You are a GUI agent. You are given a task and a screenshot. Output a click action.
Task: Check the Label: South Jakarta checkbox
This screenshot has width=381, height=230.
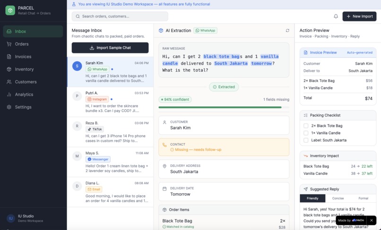[306, 140]
